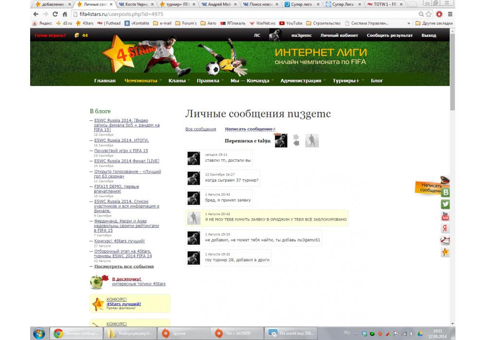Expand the Турниры+ navigation menu
The height and width of the screenshot is (340, 486).
coord(347,81)
